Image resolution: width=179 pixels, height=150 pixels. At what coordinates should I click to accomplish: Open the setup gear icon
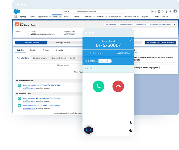click(x=167, y=11)
